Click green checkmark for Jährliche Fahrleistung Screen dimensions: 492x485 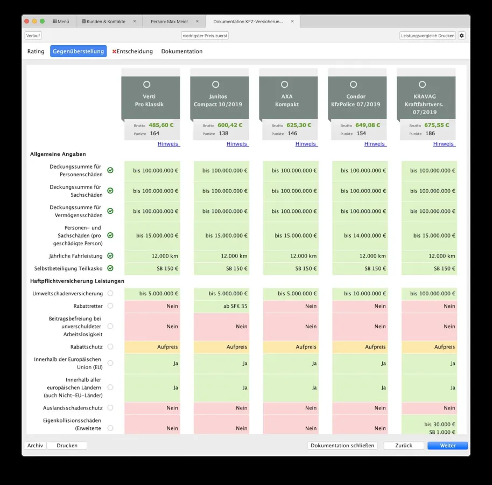(110, 256)
